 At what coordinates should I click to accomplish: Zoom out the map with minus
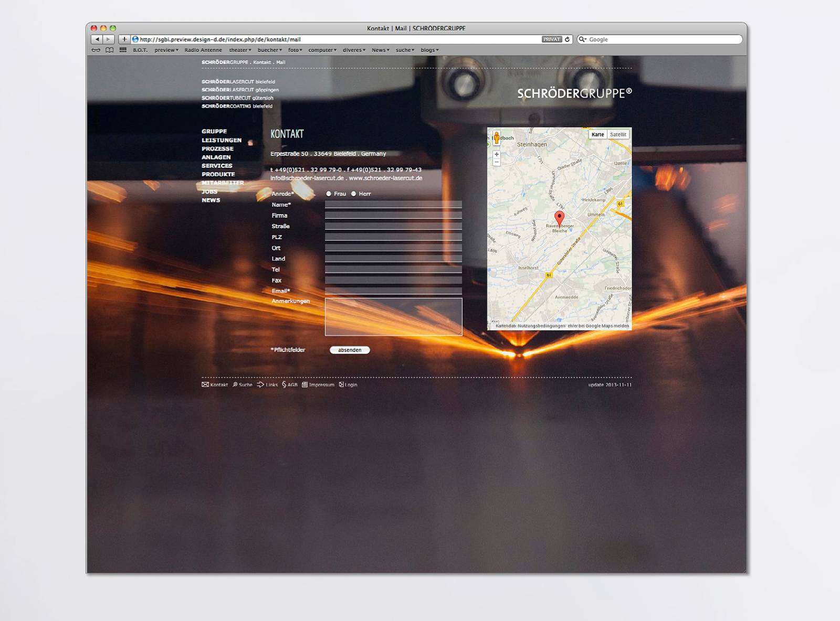[497, 162]
